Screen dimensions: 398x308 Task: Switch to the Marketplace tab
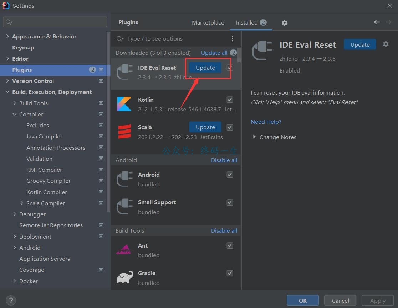pos(208,23)
